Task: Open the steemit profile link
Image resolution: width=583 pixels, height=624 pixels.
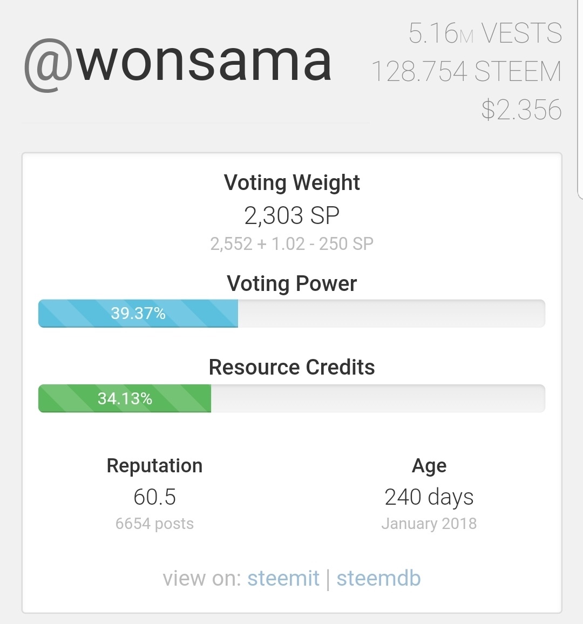Action: click(283, 578)
